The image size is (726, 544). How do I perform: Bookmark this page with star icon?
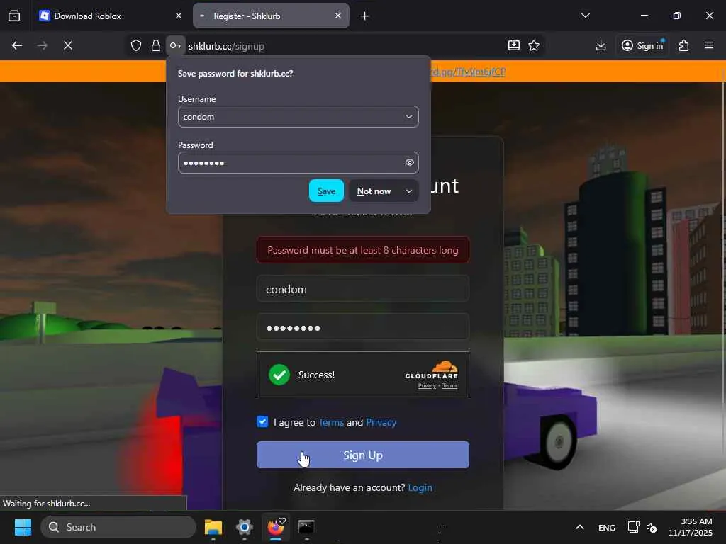tap(534, 45)
